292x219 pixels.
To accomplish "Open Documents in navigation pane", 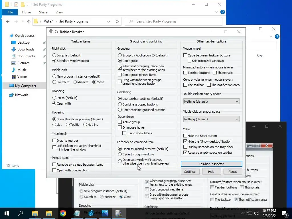I will pos(26,56).
